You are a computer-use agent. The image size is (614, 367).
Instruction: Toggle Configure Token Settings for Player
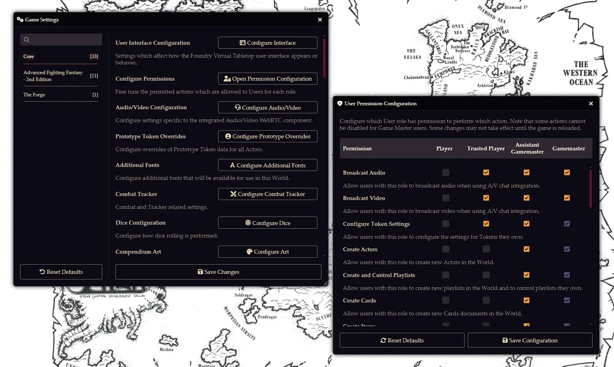tap(446, 223)
